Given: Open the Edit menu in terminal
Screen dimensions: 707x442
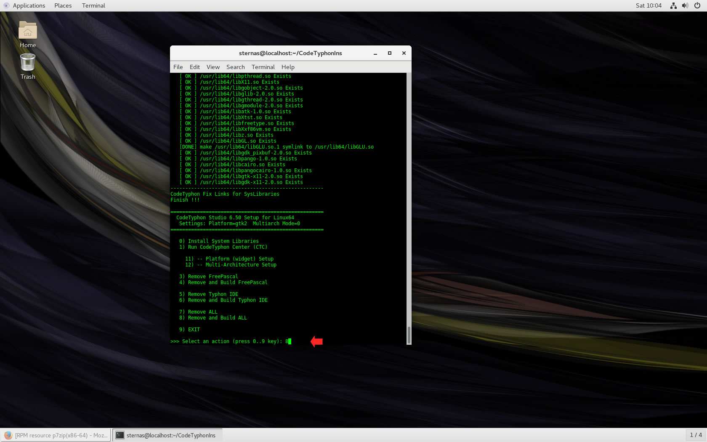Looking at the screenshot, I should tap(195, 67).
